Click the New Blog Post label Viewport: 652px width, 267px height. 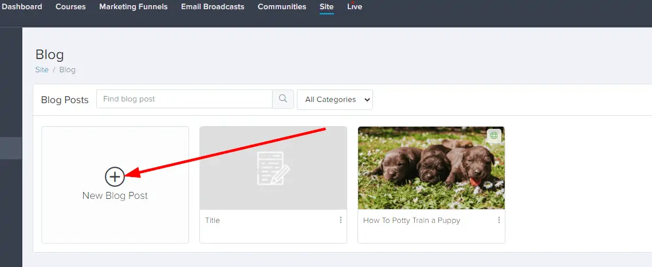coord(115,195)
